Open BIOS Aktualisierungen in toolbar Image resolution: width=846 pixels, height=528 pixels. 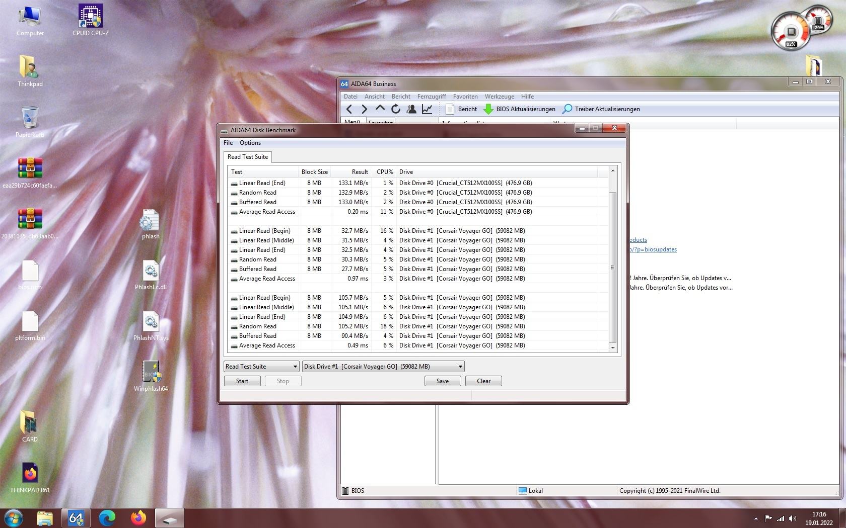point(519,109)
